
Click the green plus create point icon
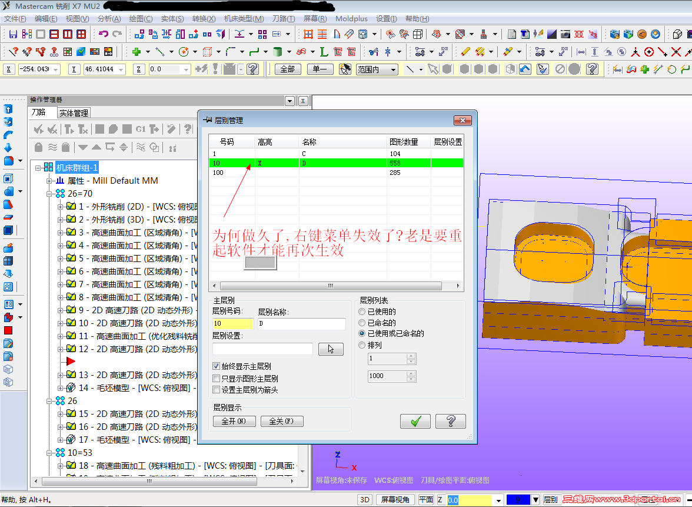pyautogui.click(x=137, y=52)
